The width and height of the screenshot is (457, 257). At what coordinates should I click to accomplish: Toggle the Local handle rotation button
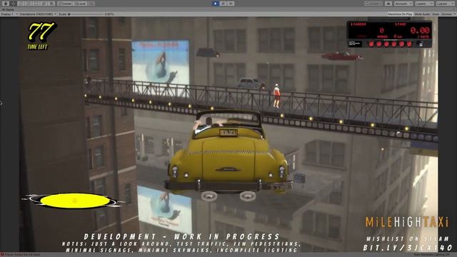point(80,4)
